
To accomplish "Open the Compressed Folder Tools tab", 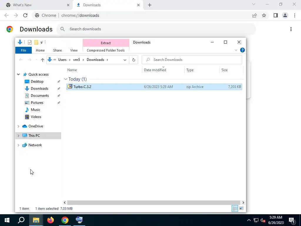I will [x=106, y=50].
